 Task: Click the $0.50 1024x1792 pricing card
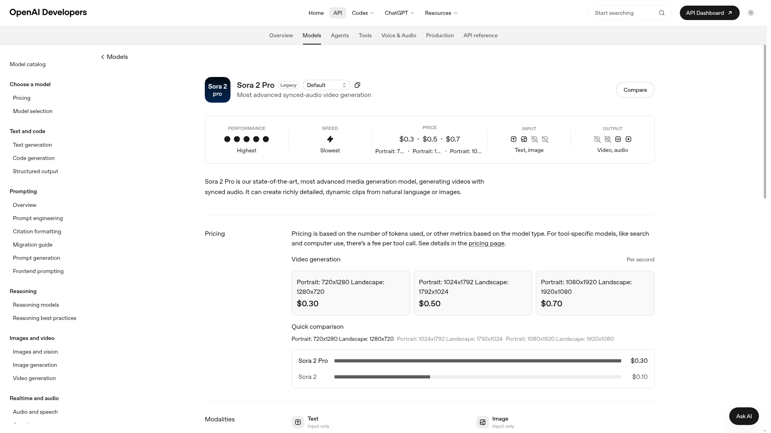point(473,293)
